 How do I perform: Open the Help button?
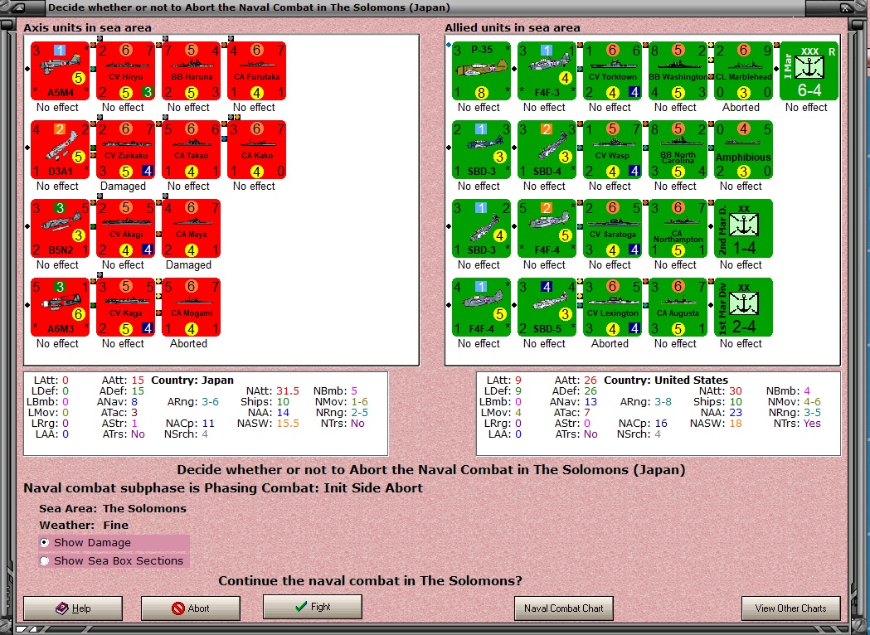coord(73,608)
